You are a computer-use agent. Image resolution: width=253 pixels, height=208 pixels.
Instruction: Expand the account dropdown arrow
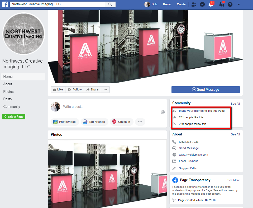(x=238, y=4)
